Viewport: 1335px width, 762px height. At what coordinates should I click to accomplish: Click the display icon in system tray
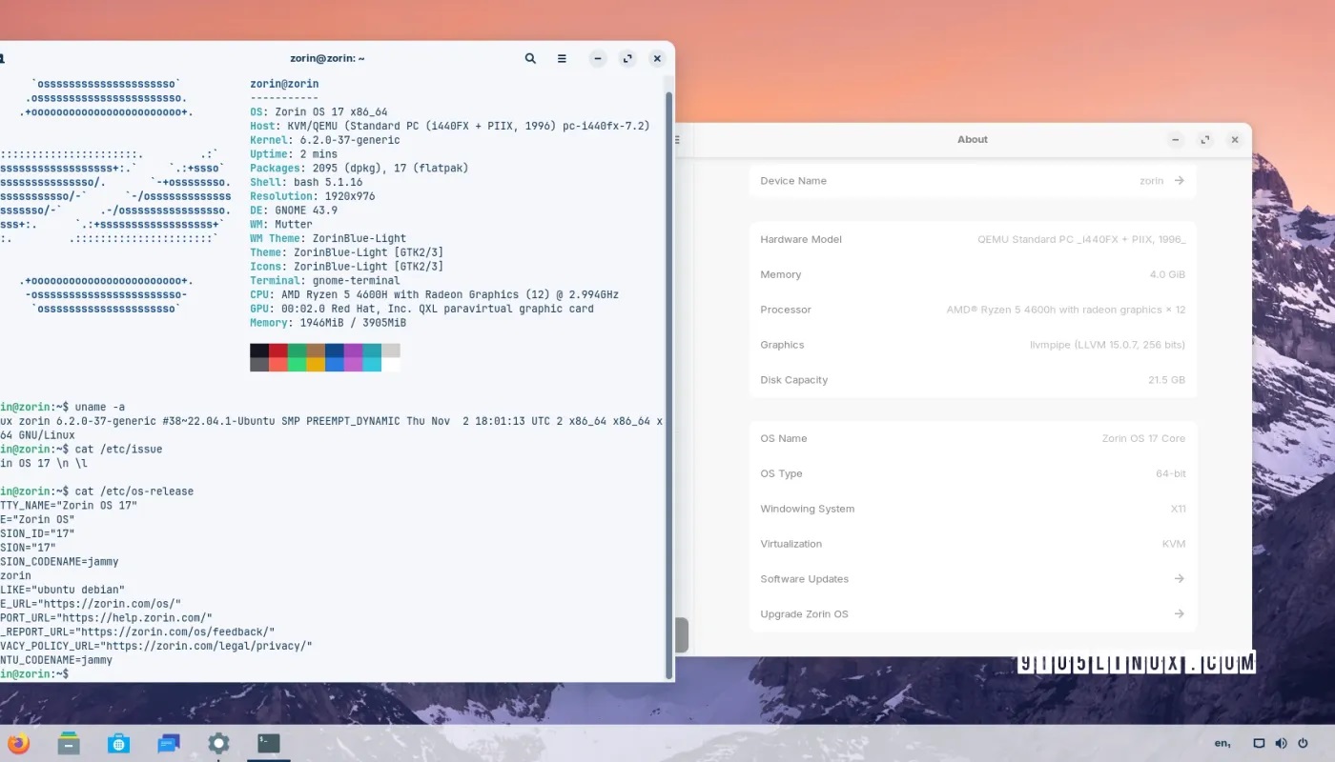(1259, 744)
